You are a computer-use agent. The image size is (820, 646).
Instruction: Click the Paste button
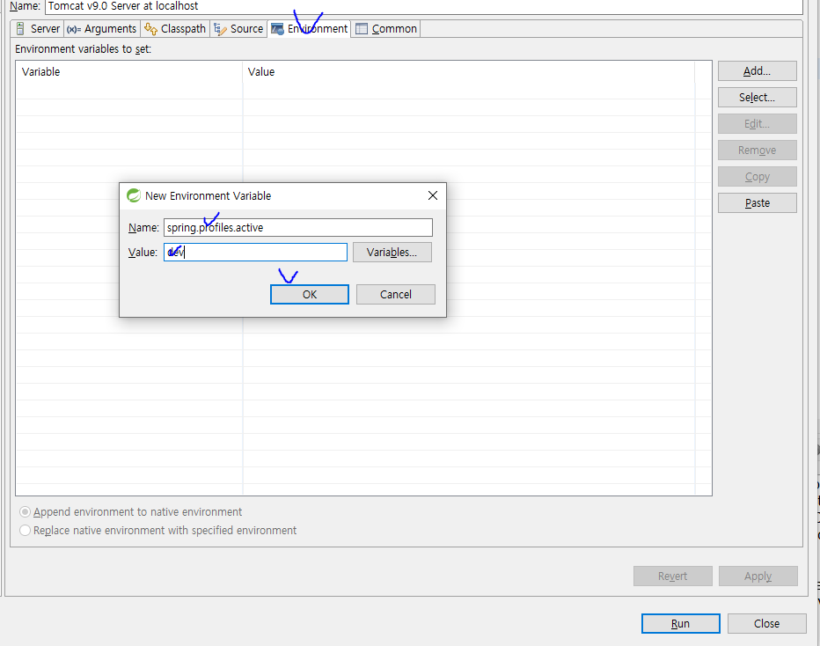click(x=758, y=203)
